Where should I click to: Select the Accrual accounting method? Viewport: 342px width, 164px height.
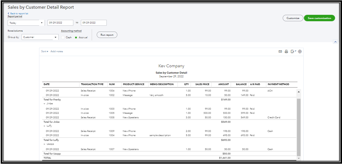click(x=76, y=37)
